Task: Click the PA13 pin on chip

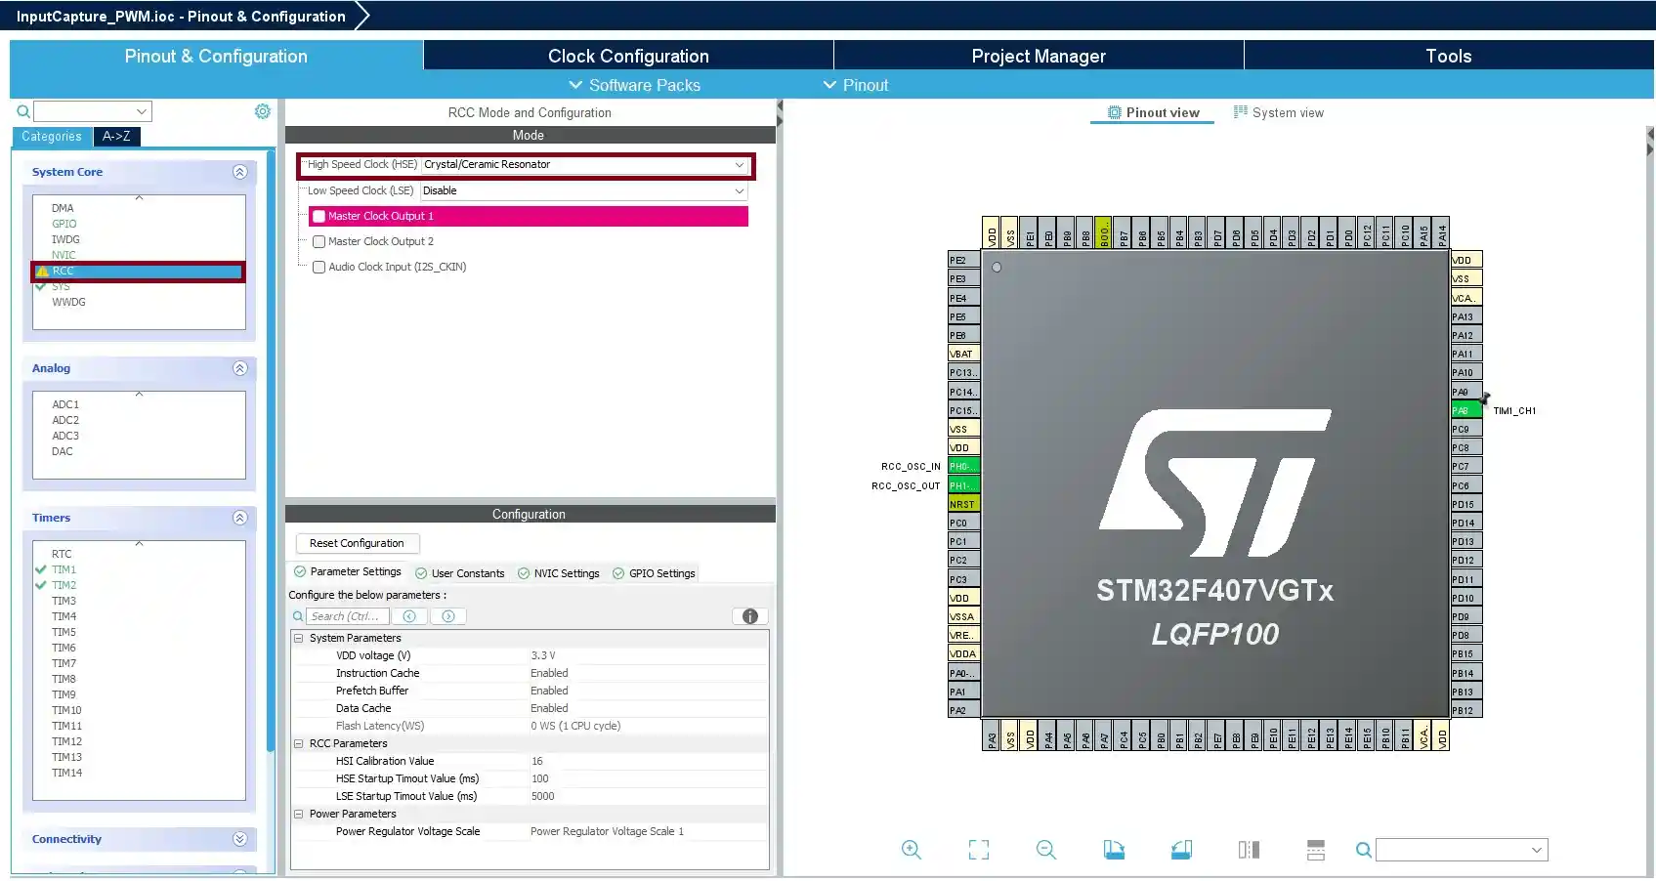Action: [x=1466, y=316]
